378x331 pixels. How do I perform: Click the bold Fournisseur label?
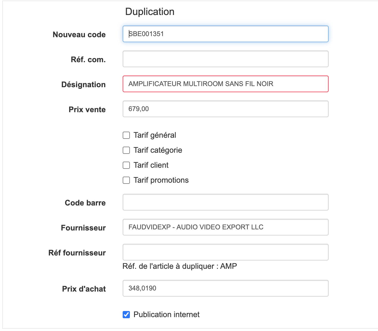[x=83, y=228]
